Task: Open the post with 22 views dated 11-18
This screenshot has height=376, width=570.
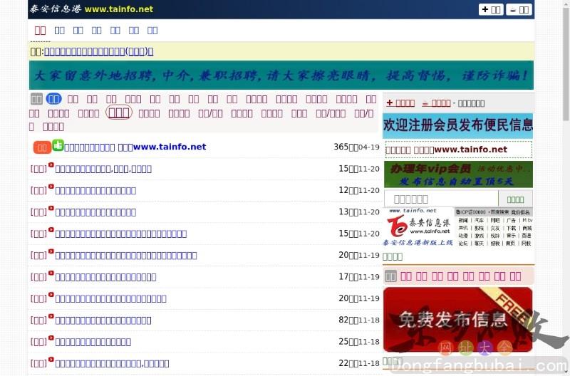Action: [x=112, y=364]
